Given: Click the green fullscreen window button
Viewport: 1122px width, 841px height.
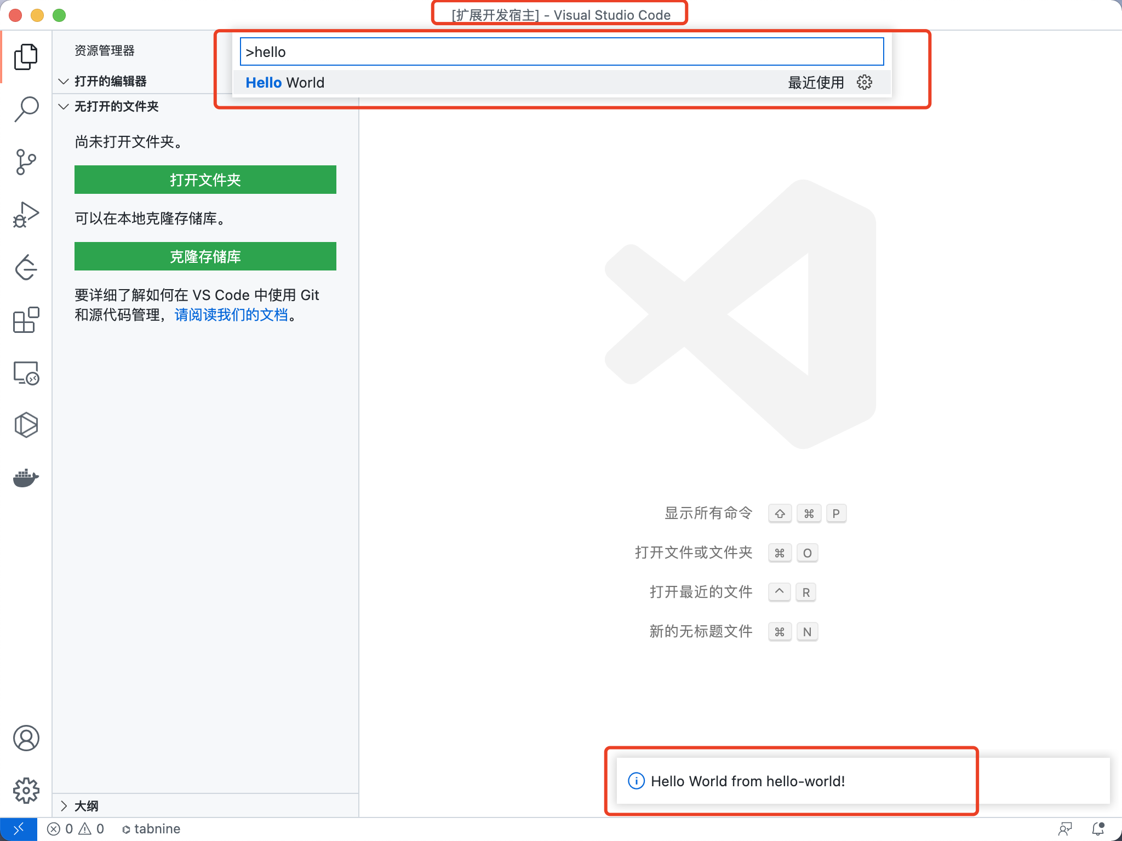Looking at the screenshot, I should (59, 15).
